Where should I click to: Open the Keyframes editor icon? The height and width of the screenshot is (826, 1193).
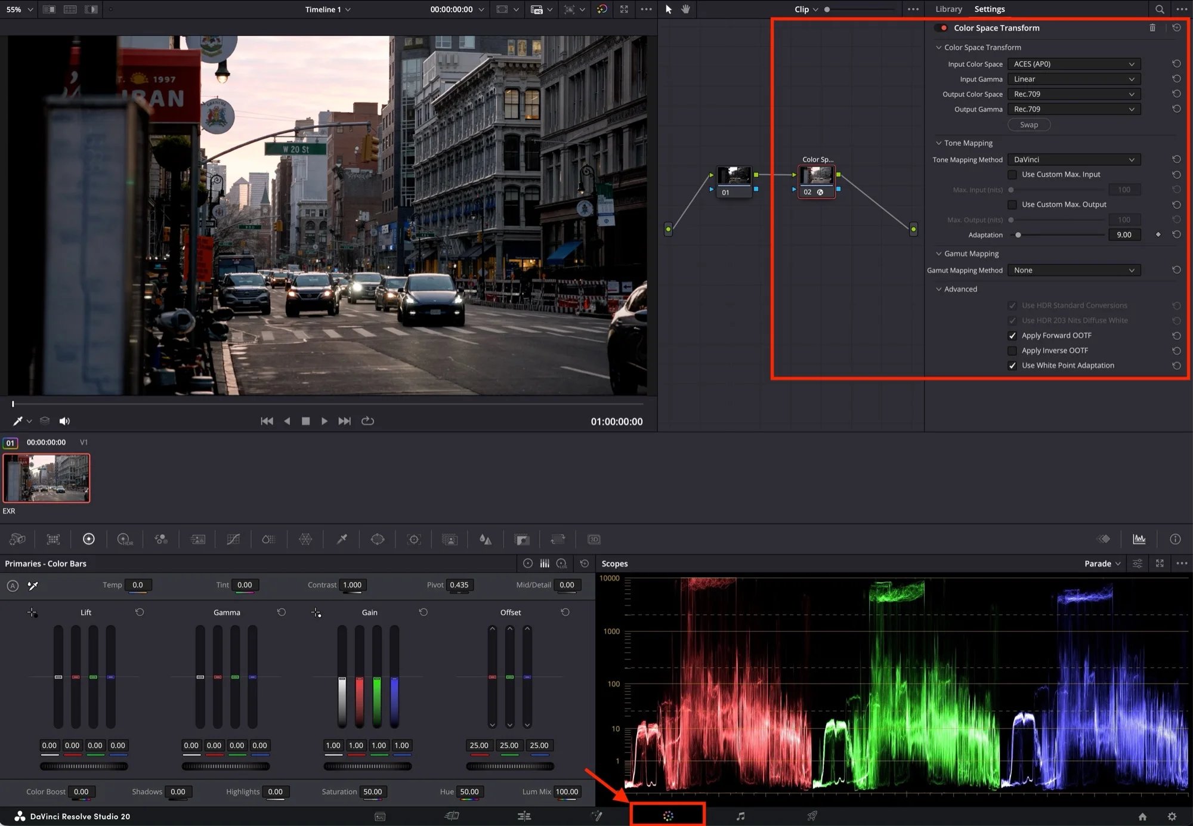tap(1104, 539)
